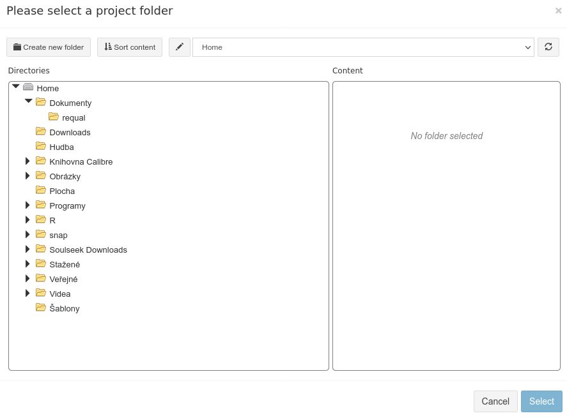567x418 pixels.
Task: Click the Veřejné folder icon
Action: click(x=41, y=278)
